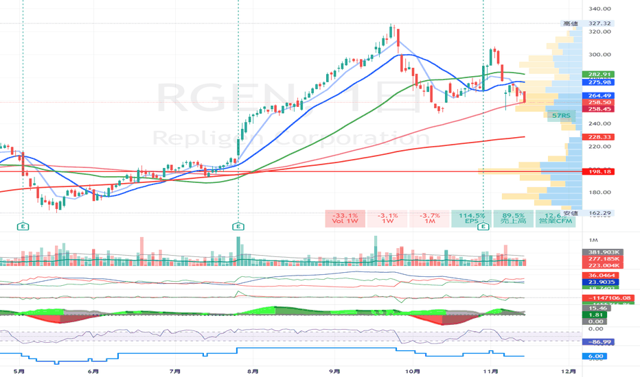
Task: Click the 7月 time axis label
Action: pos(174,372)
